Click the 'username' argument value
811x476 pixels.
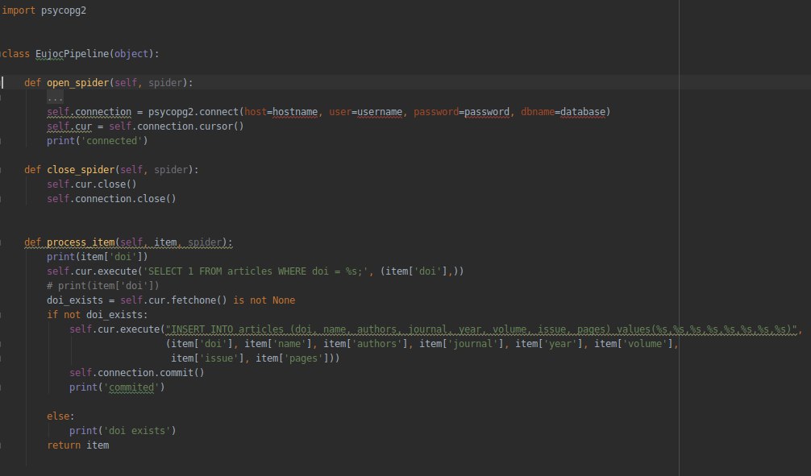(380, 112)
